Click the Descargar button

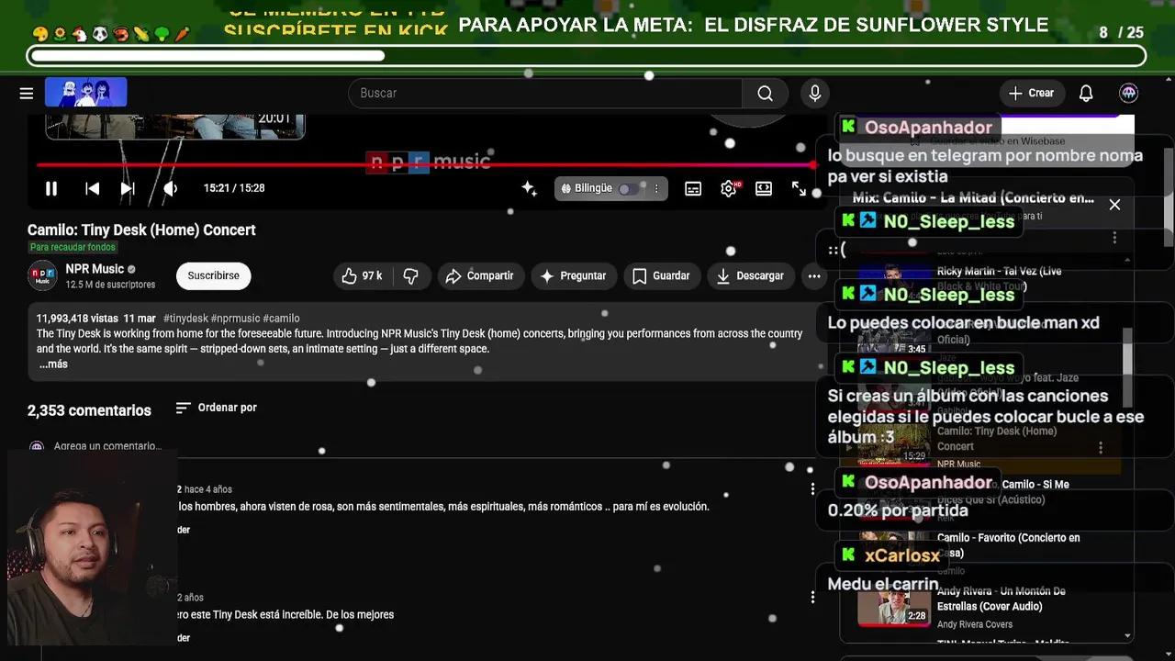pyautogui.click(x=750, y=275)
